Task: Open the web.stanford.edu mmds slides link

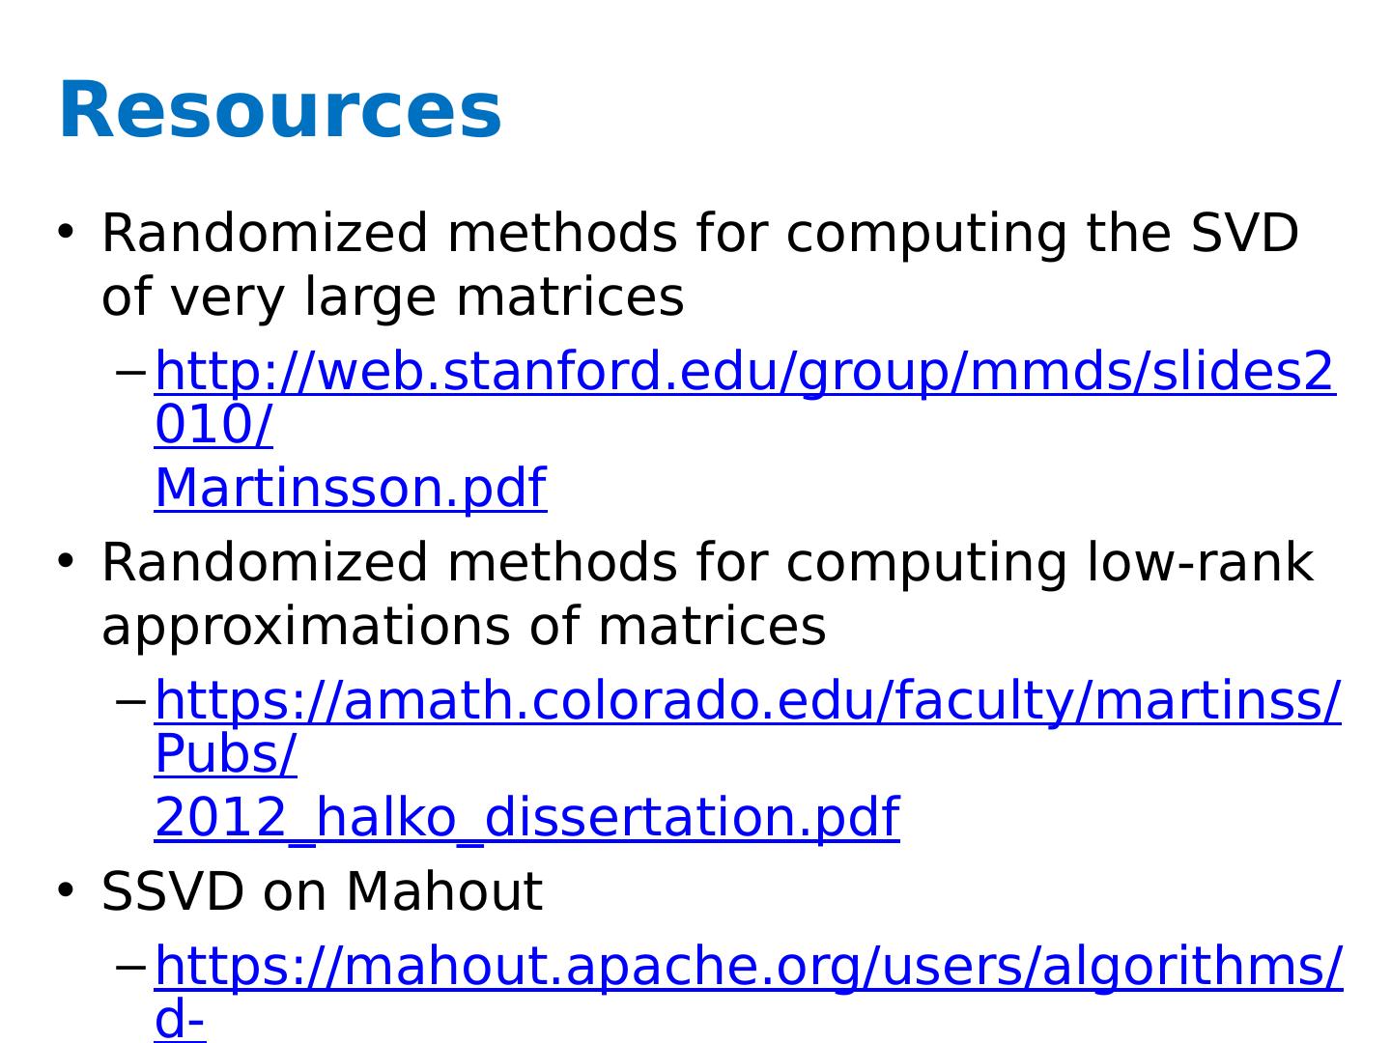Action: tap(744, 372)
